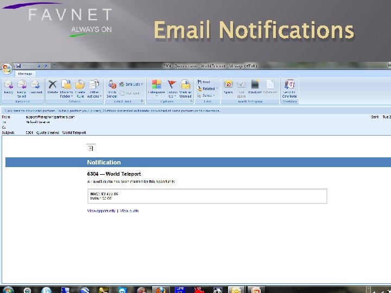Add sender to Blacklist
Image resolution: width=391 pixels, height=293 pixels.
[x=255, y=87]
